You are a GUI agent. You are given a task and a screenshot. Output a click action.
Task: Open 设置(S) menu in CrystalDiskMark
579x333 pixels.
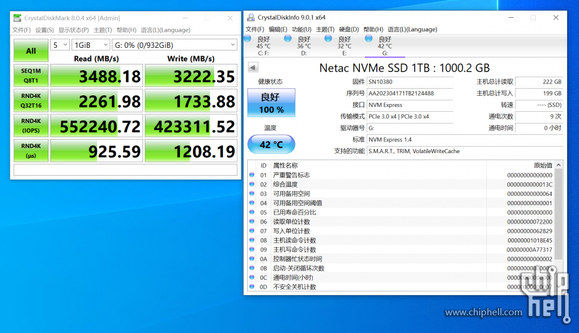pos(44,30)
